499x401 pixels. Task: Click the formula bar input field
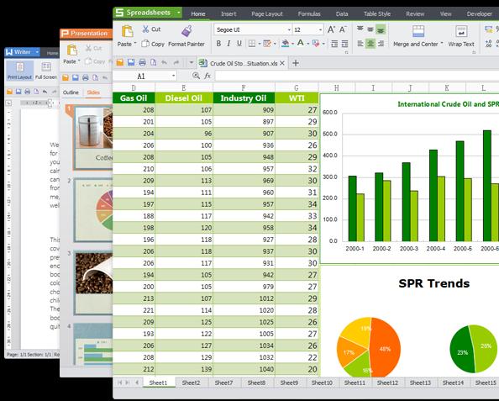[x=357, y=76]
